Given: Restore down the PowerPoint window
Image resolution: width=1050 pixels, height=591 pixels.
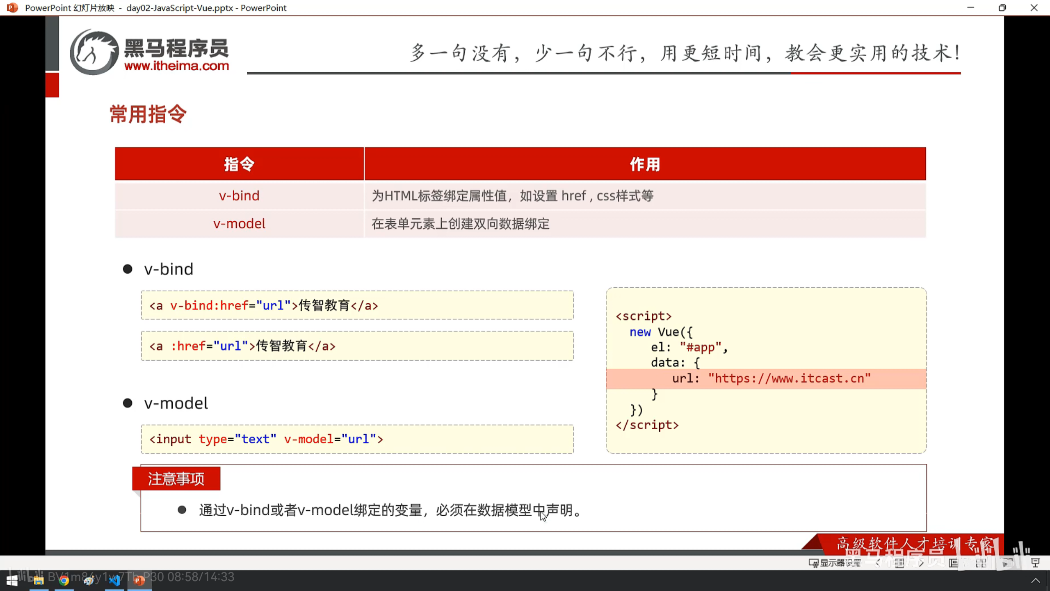Looking at the screenshot, I should (x=1002, y=7).
